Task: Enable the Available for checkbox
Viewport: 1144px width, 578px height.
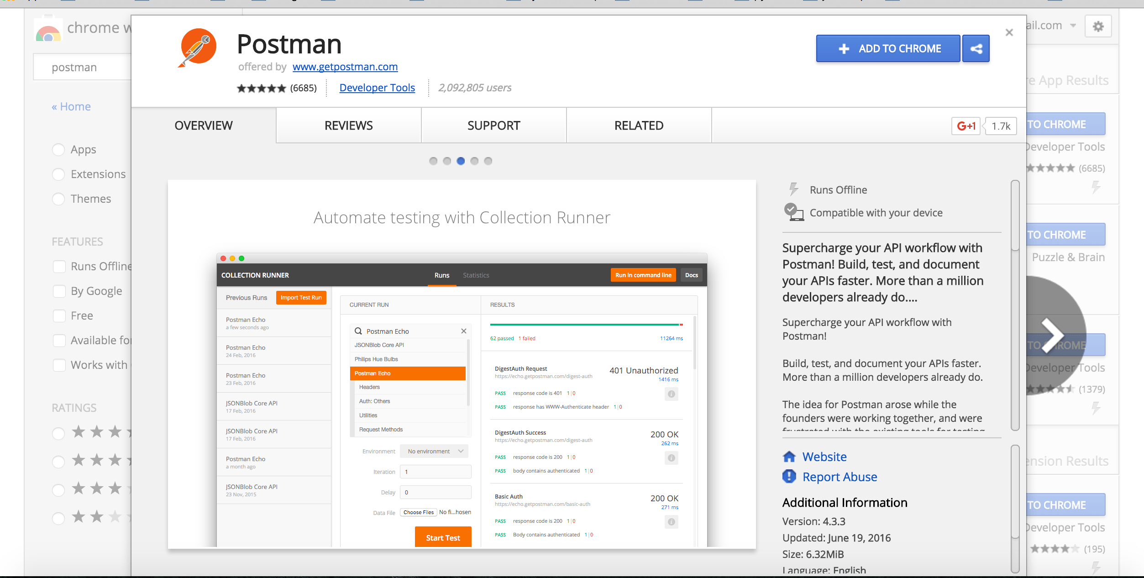Action: click(x=59, y=341)
